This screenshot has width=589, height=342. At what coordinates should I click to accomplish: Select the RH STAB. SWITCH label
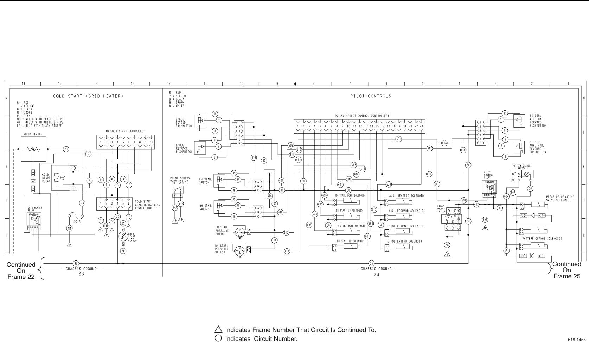pyautogui.click(x=206, y=207)
